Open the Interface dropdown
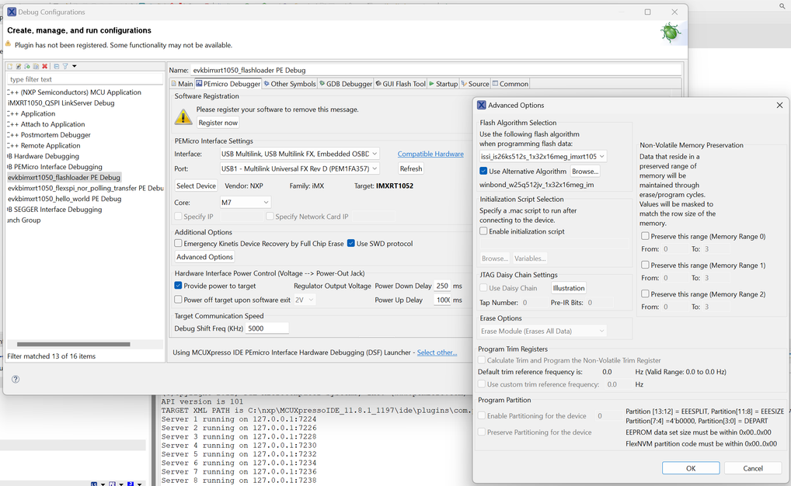Screen dimensions: 791x486 [x=299, y=154]
